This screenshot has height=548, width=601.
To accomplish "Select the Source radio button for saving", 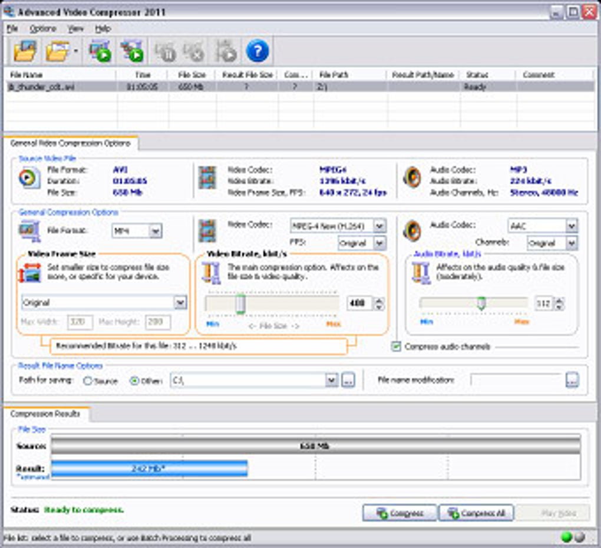I will [88, 381].
